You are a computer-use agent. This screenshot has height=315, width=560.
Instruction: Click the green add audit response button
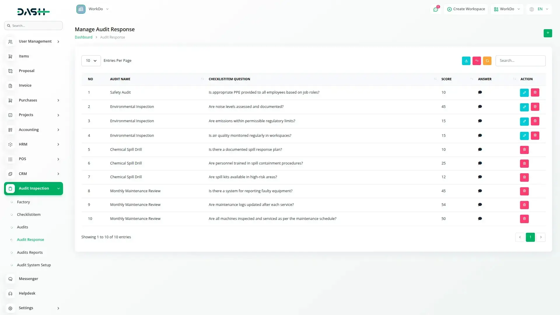tap(548, 33)
